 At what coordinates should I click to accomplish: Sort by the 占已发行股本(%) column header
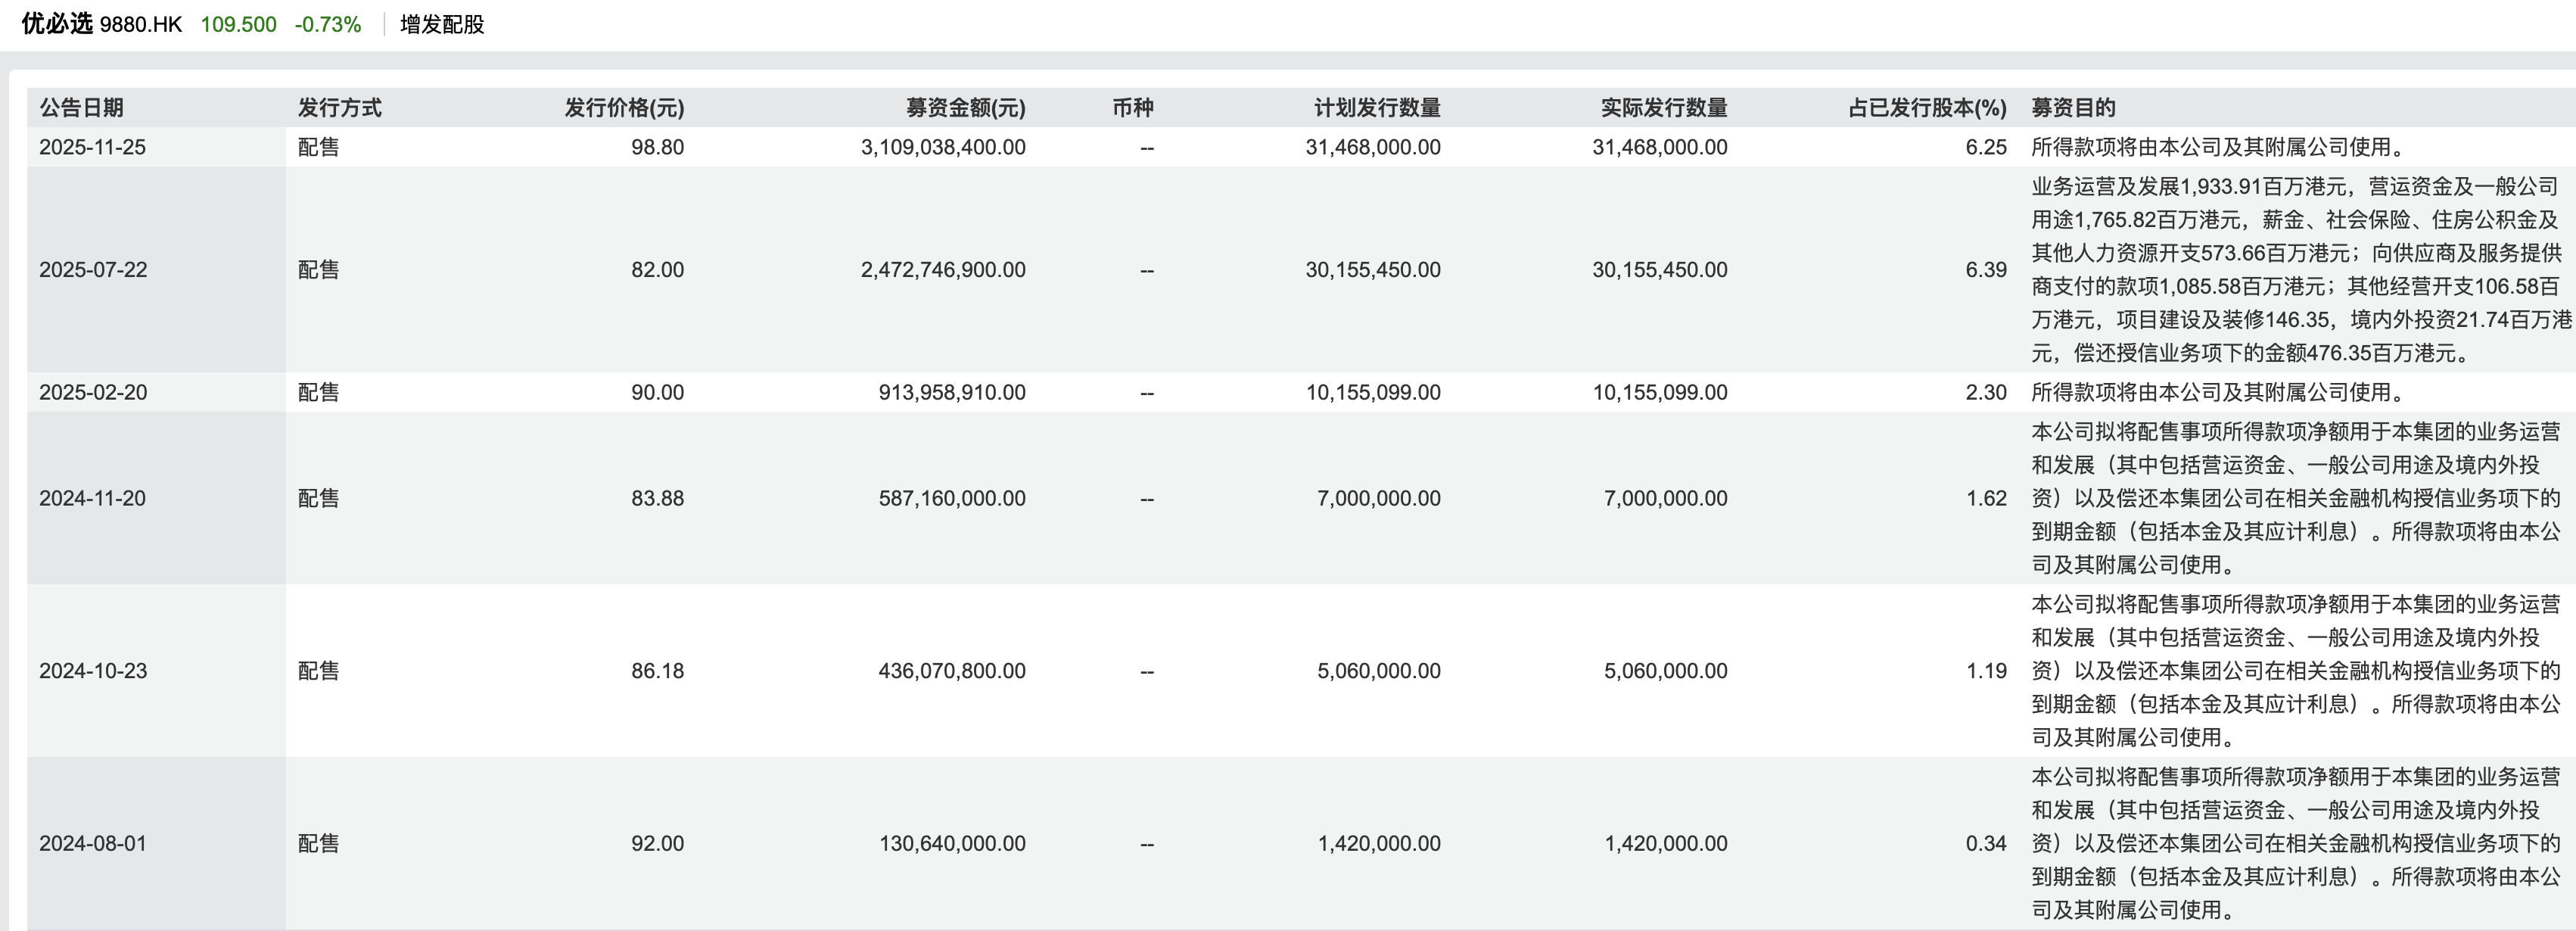(x=1927, y=108)
